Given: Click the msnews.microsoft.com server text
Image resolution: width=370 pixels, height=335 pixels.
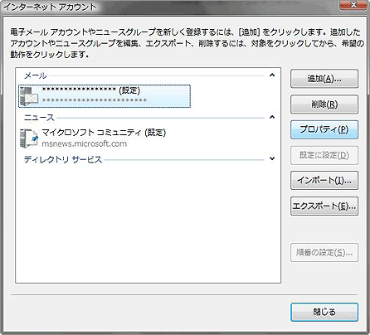Looking at the screenshot, I should point(85,143).
